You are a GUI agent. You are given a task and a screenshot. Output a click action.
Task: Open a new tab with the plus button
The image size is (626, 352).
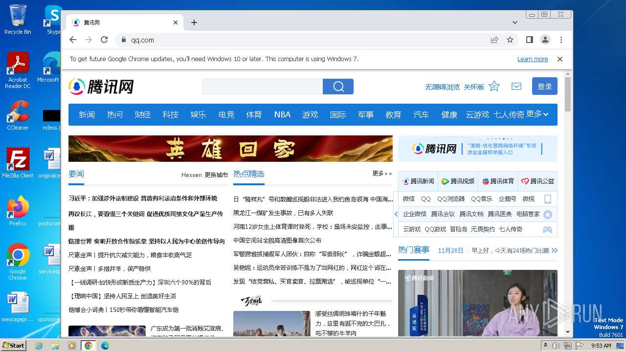coord(194,22)
